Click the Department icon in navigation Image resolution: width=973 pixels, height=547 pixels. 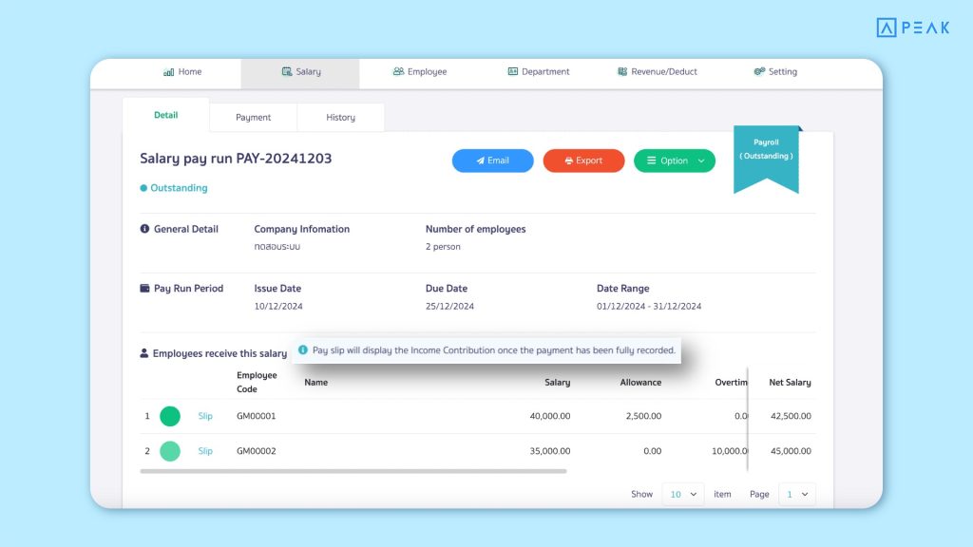pos(513,72)
